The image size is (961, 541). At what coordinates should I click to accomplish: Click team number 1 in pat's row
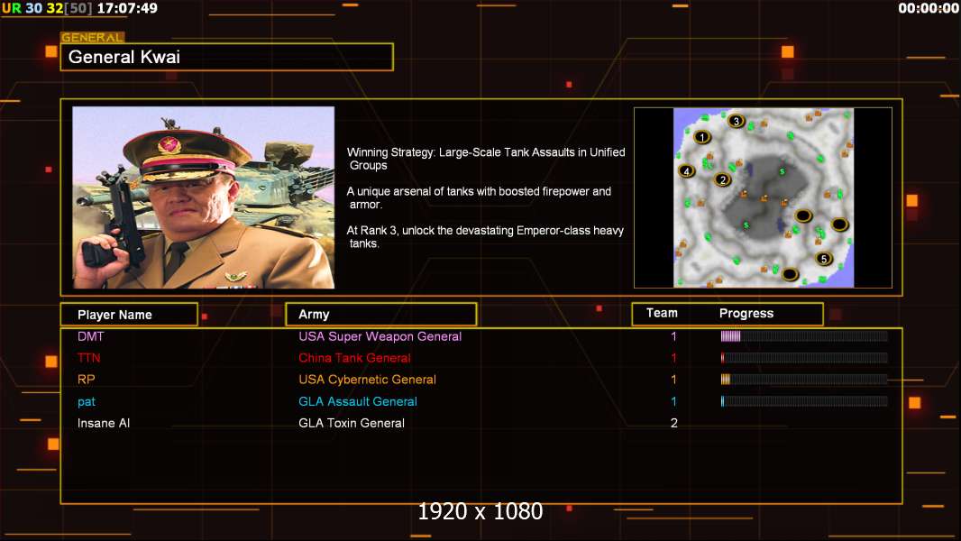click(x=673, y=401)
